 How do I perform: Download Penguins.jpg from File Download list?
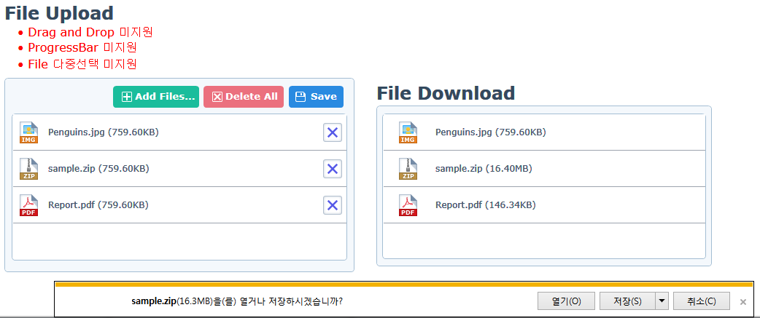coord(490,132)
